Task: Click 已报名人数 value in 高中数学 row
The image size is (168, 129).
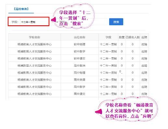Action: pos(133,87)
